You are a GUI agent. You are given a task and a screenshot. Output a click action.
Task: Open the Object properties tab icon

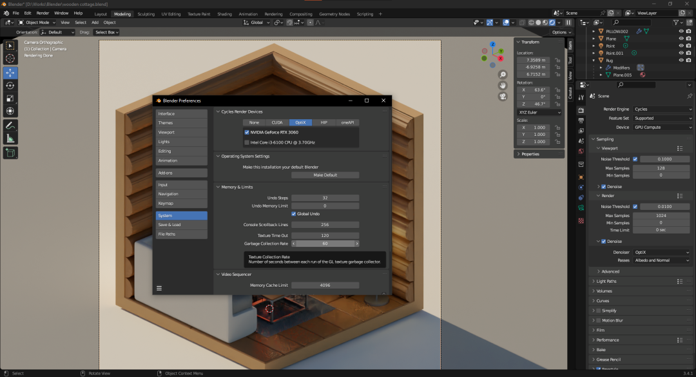[x=581, y=177]
